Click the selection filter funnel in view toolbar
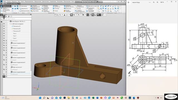Image resolution: width=178 pixels, height=100 pixels. point(98,15)
